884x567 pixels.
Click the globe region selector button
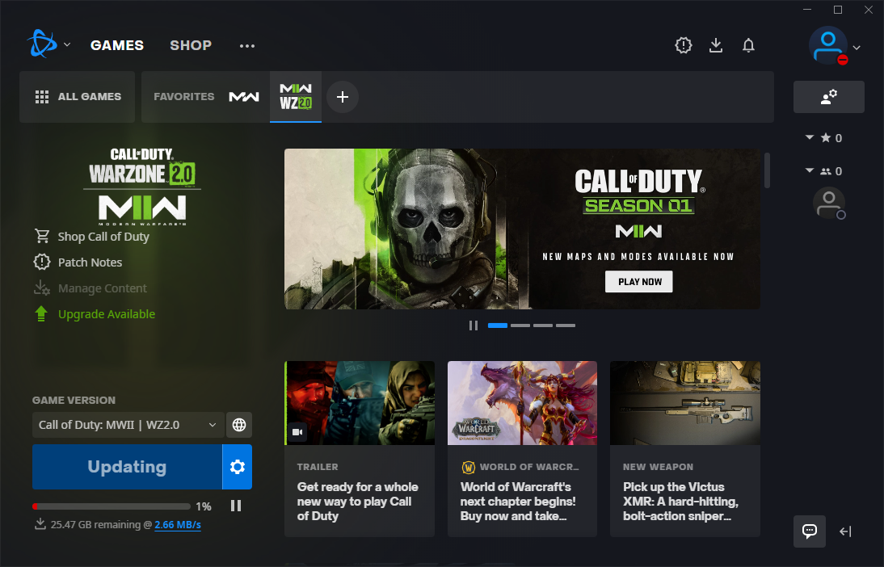point(239,425)
